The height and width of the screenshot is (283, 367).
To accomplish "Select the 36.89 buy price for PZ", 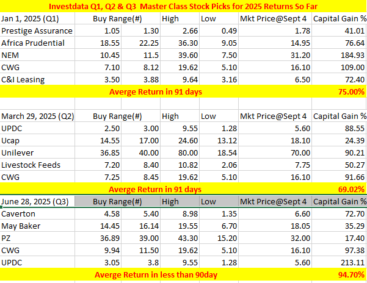I will click(98, 238).
